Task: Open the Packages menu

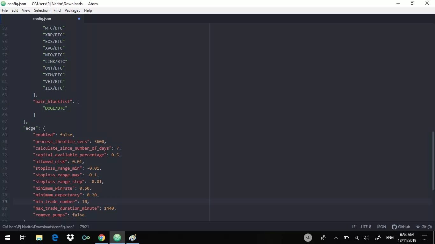Action: [72, 10]
